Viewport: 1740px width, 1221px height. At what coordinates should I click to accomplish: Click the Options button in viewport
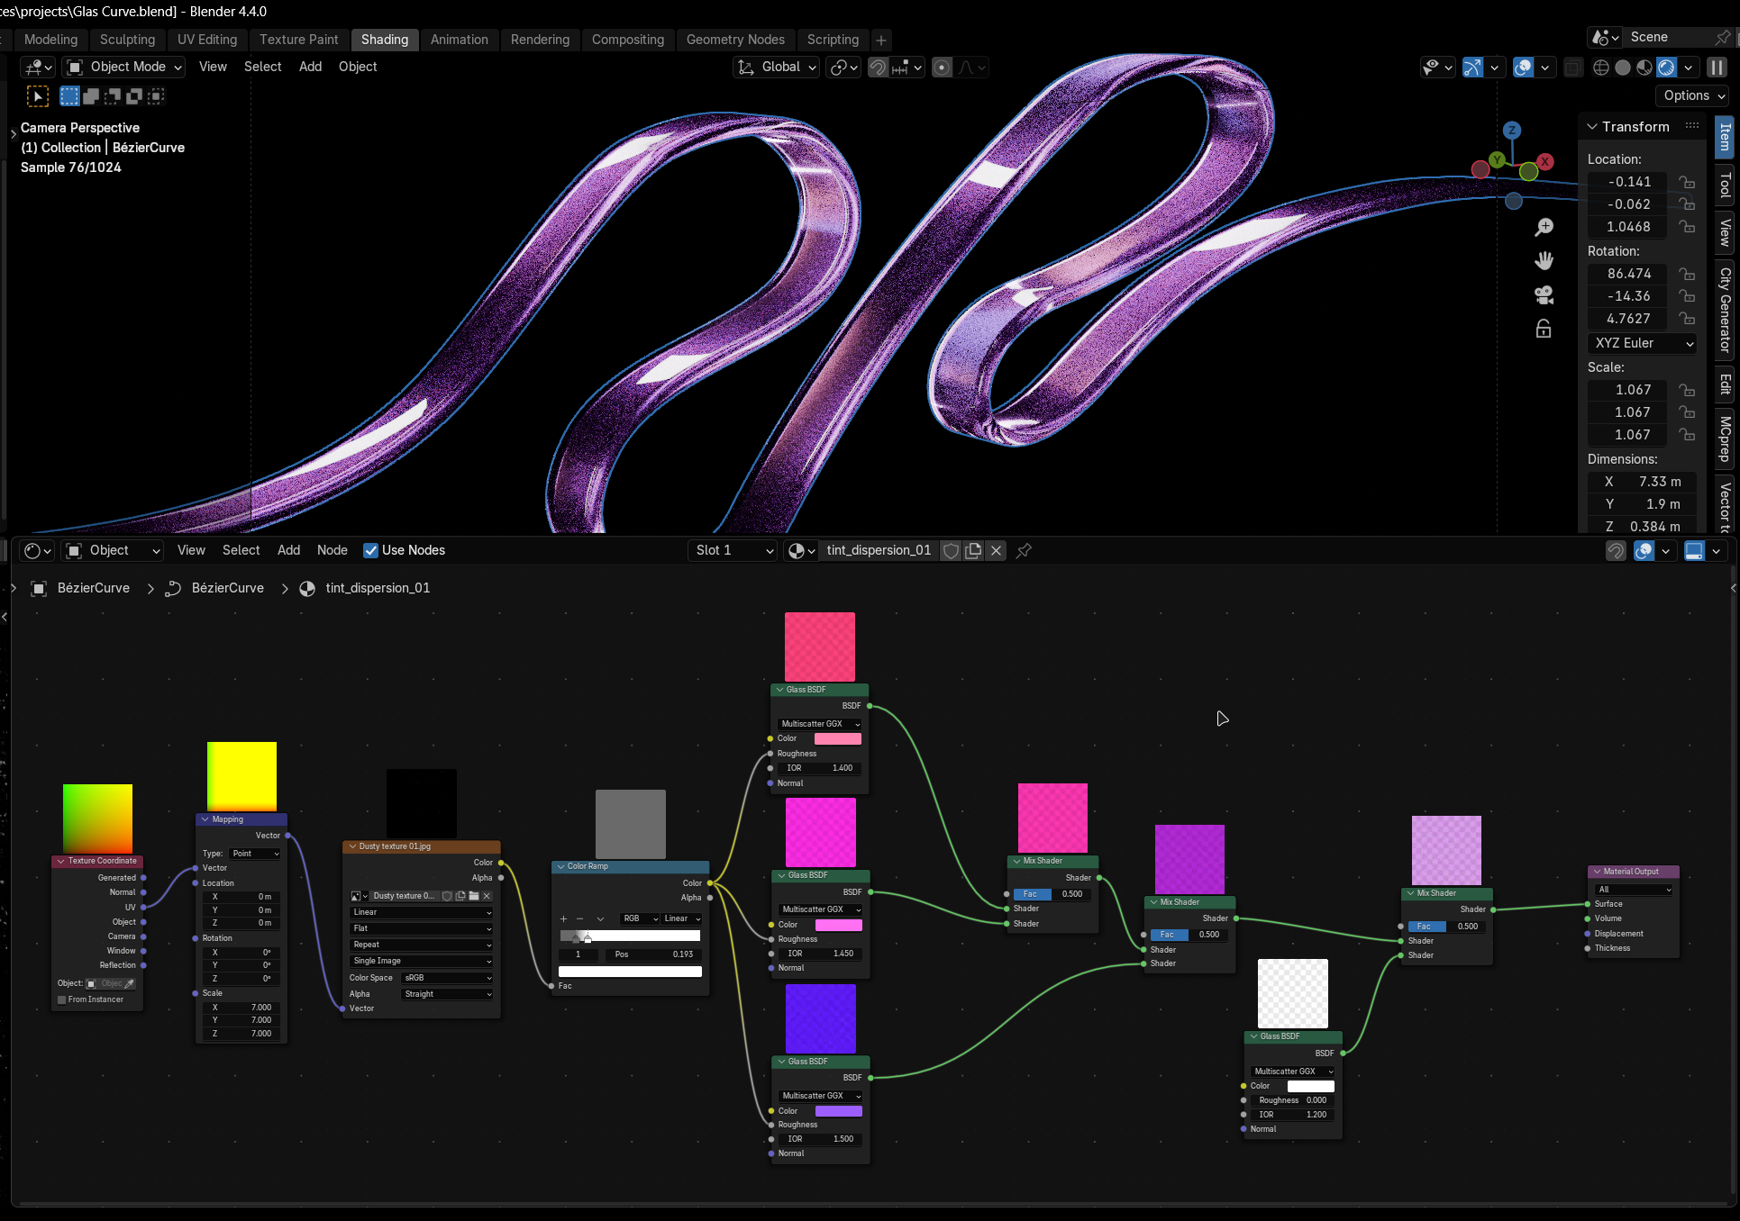pyautogui.click(x=1693, y=95)
